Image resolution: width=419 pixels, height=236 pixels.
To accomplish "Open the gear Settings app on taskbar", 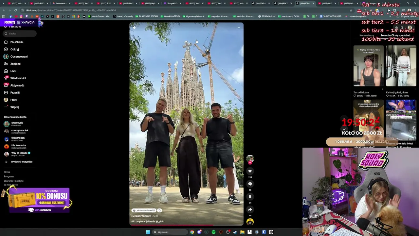I will click(x=257, y=232).
